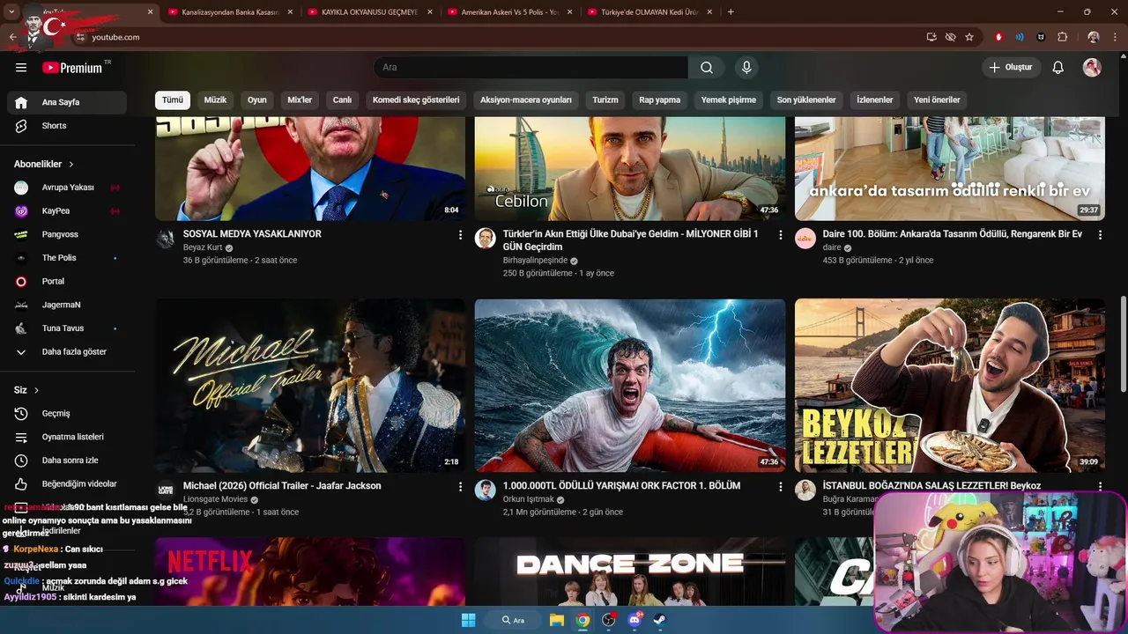
Task: Close the KAYIKLA OKYANUSU GEÇMEYE tab
Action: point(429,11)
